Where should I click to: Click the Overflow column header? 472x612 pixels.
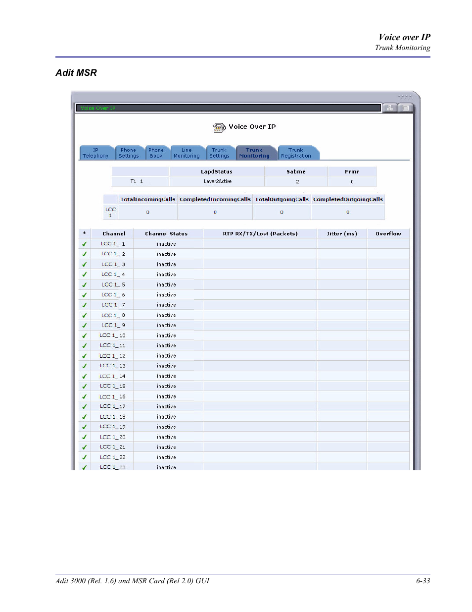click(388, 233)
